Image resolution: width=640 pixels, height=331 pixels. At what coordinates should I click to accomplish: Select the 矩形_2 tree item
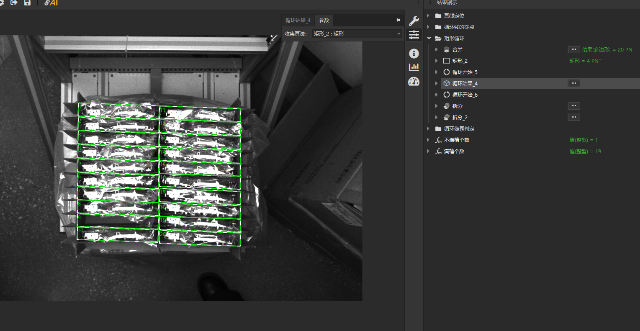coord(460,61)
